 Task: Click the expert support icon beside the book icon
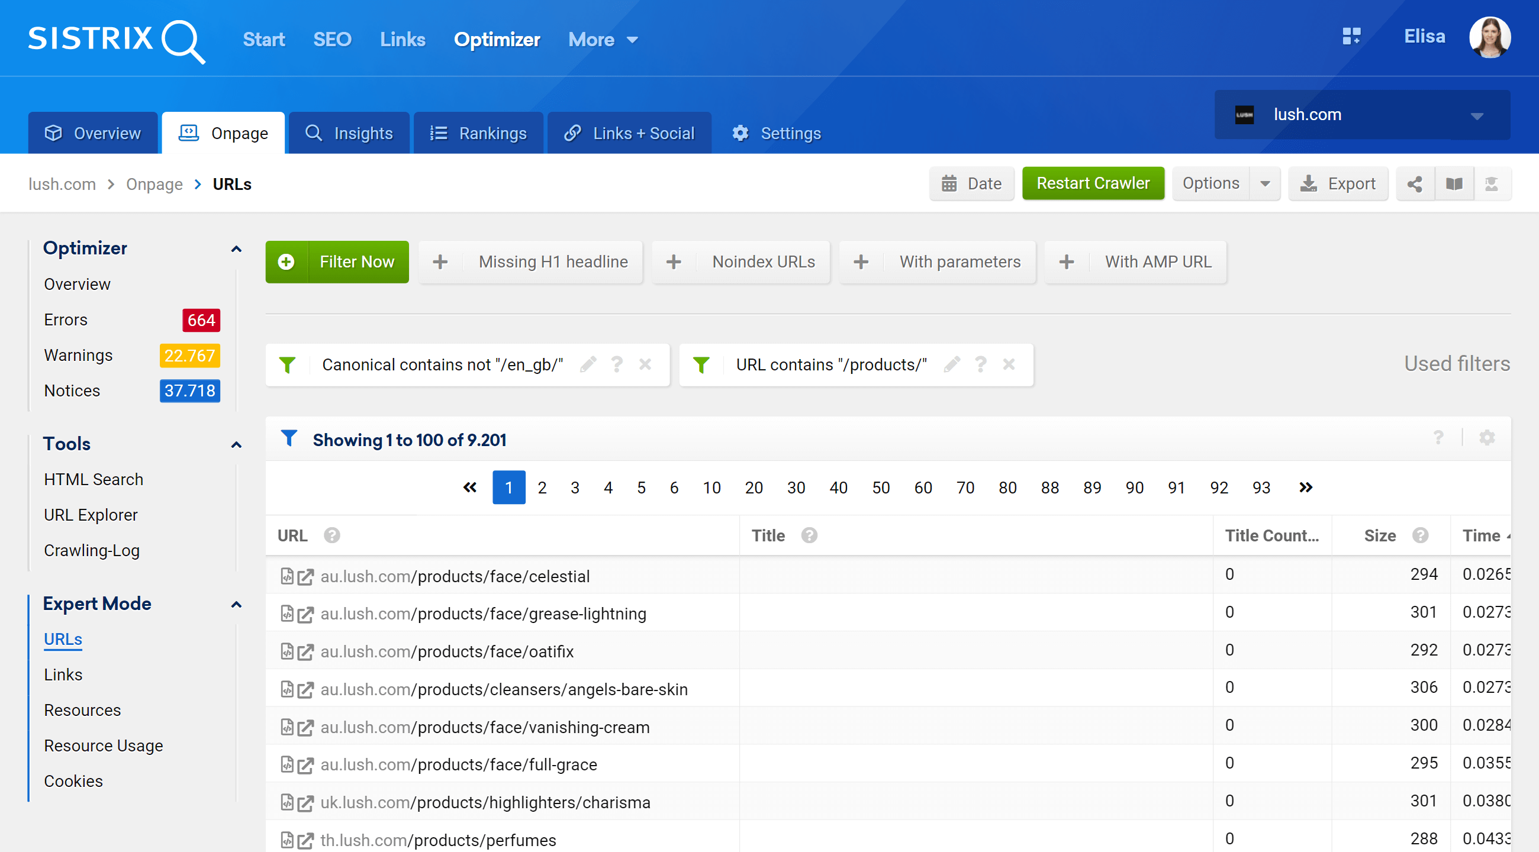tap(1492, 184)
